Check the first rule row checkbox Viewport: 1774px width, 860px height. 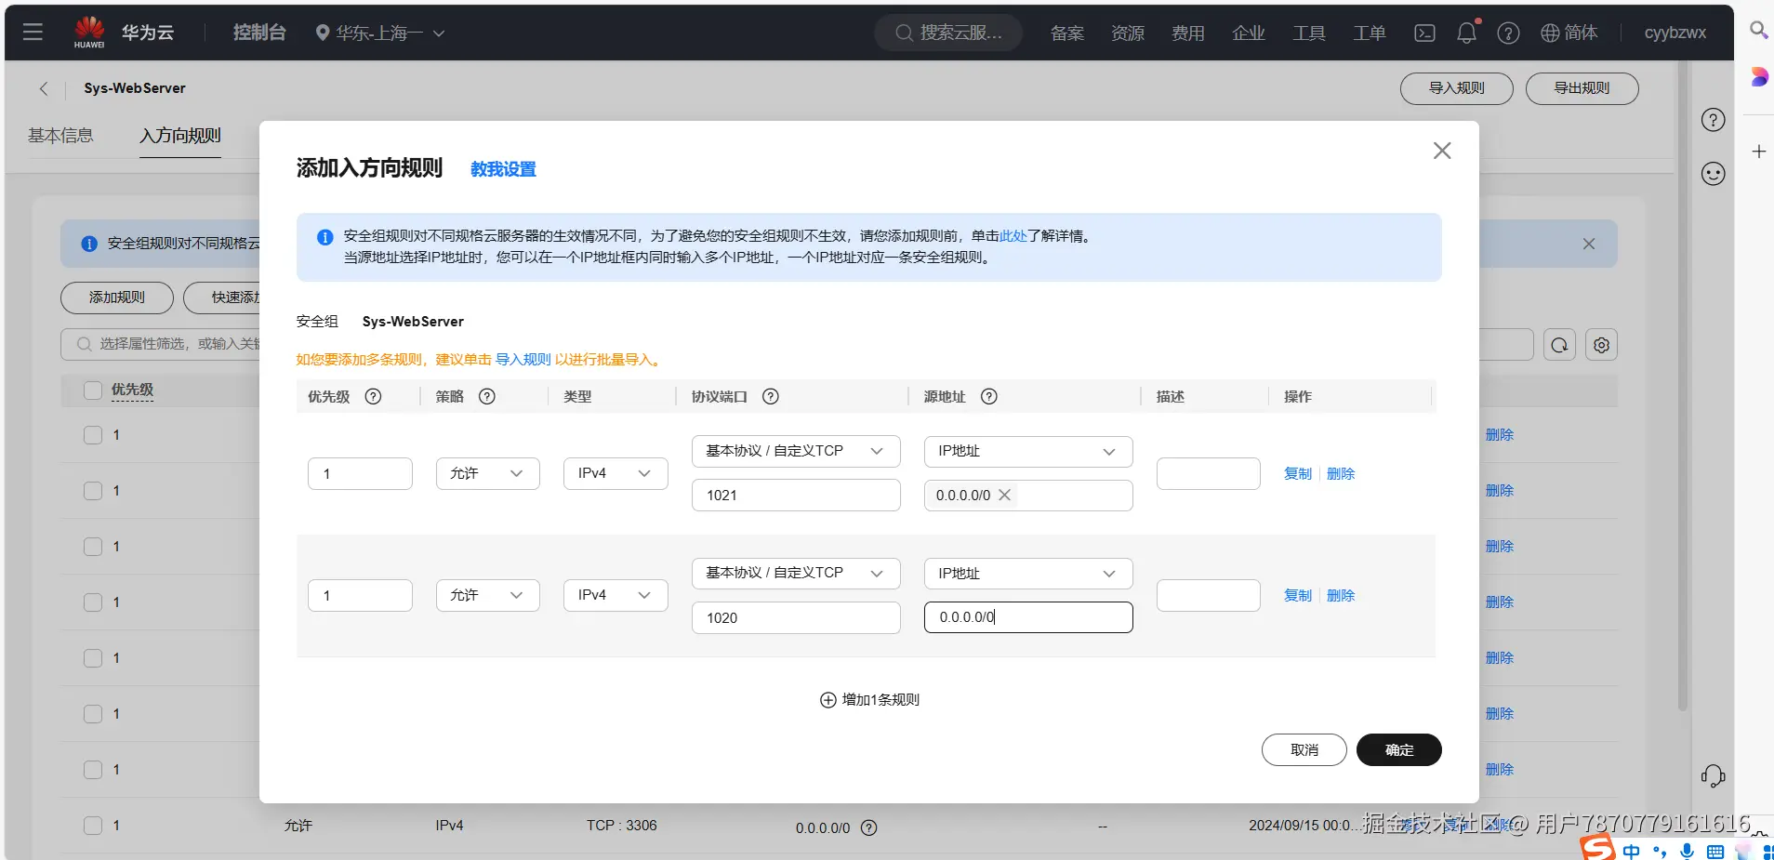pyautogui.click(x=93, y=435)
